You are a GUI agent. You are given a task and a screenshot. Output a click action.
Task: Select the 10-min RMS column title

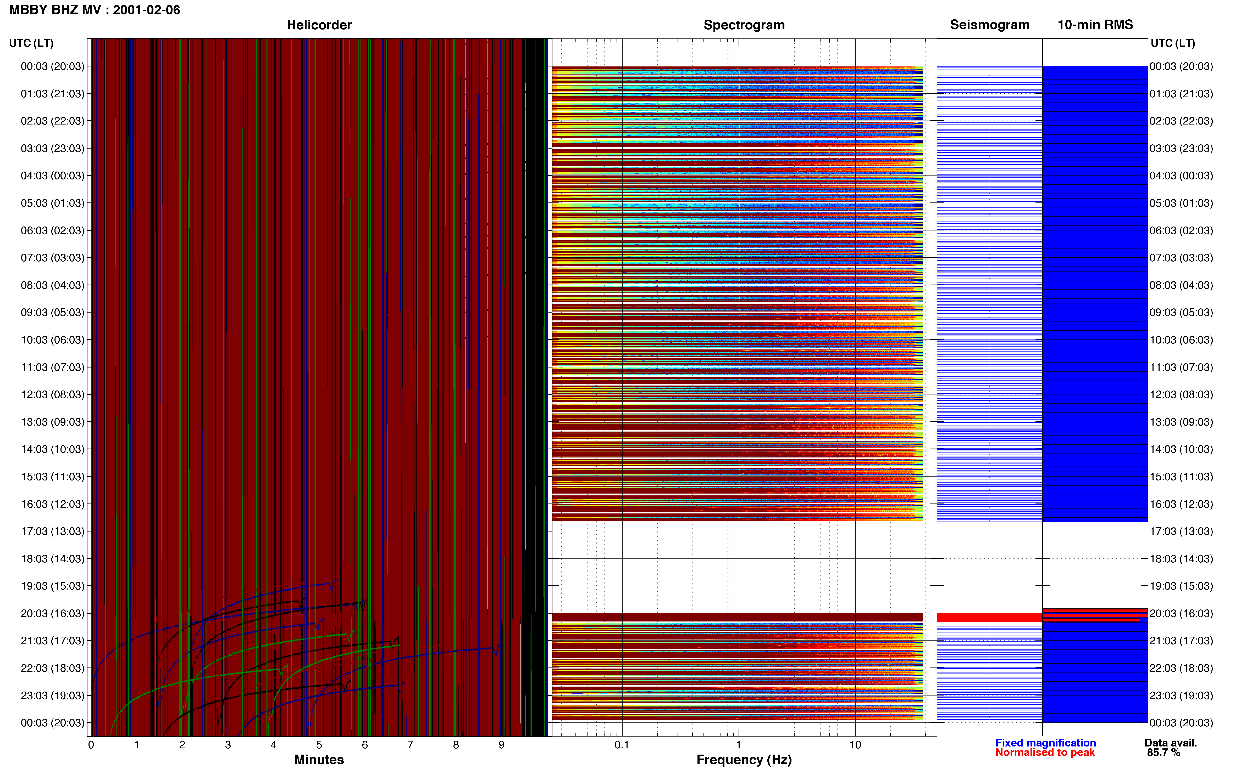coord(1095,25)
